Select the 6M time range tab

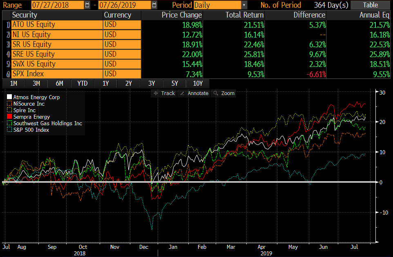(x=59, y=83)
